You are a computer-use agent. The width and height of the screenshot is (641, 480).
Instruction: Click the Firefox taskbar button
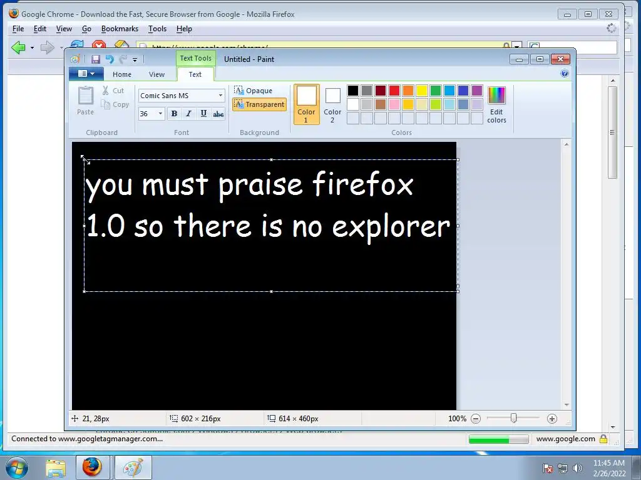(92, 467)
